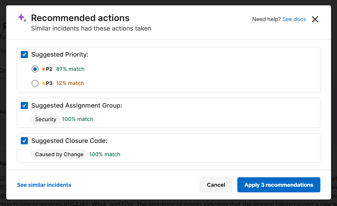Apply the 3 recommendations
337x206 pixels.
tap(279, 185)
